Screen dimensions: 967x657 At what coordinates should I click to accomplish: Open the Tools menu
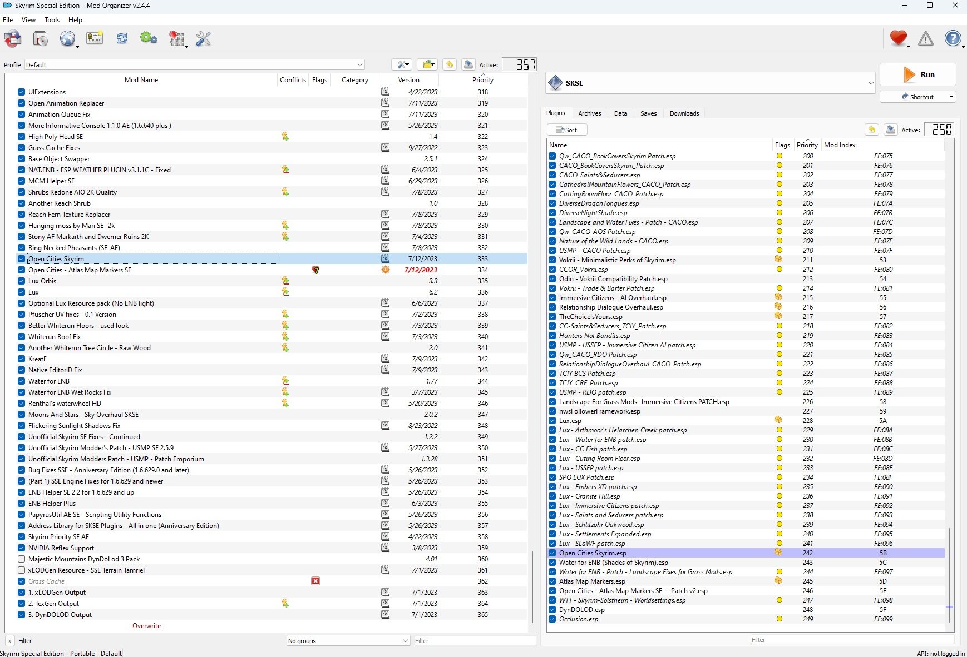(52, 19)
